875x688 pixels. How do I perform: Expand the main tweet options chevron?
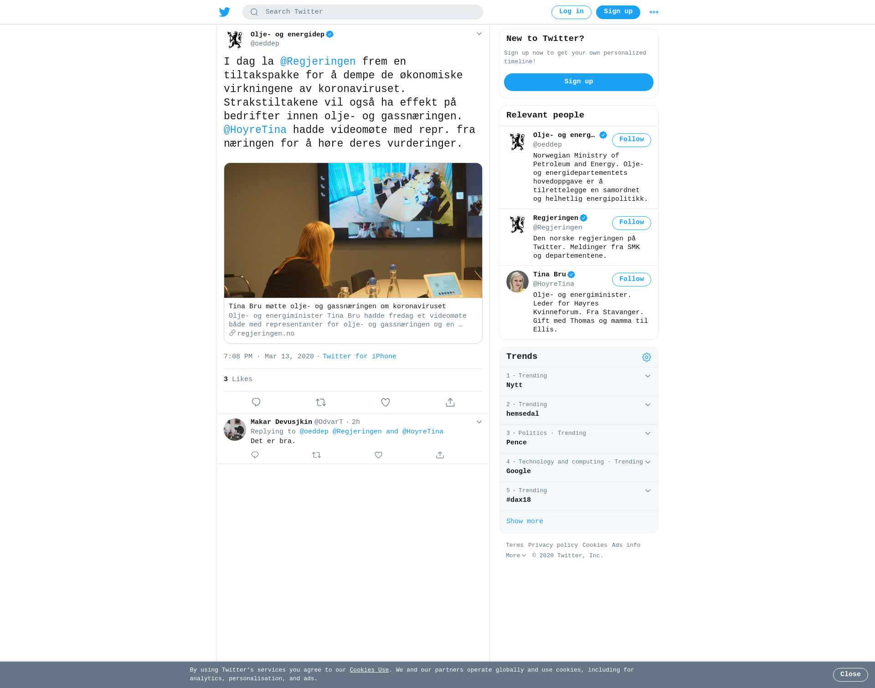click(479, 34)
